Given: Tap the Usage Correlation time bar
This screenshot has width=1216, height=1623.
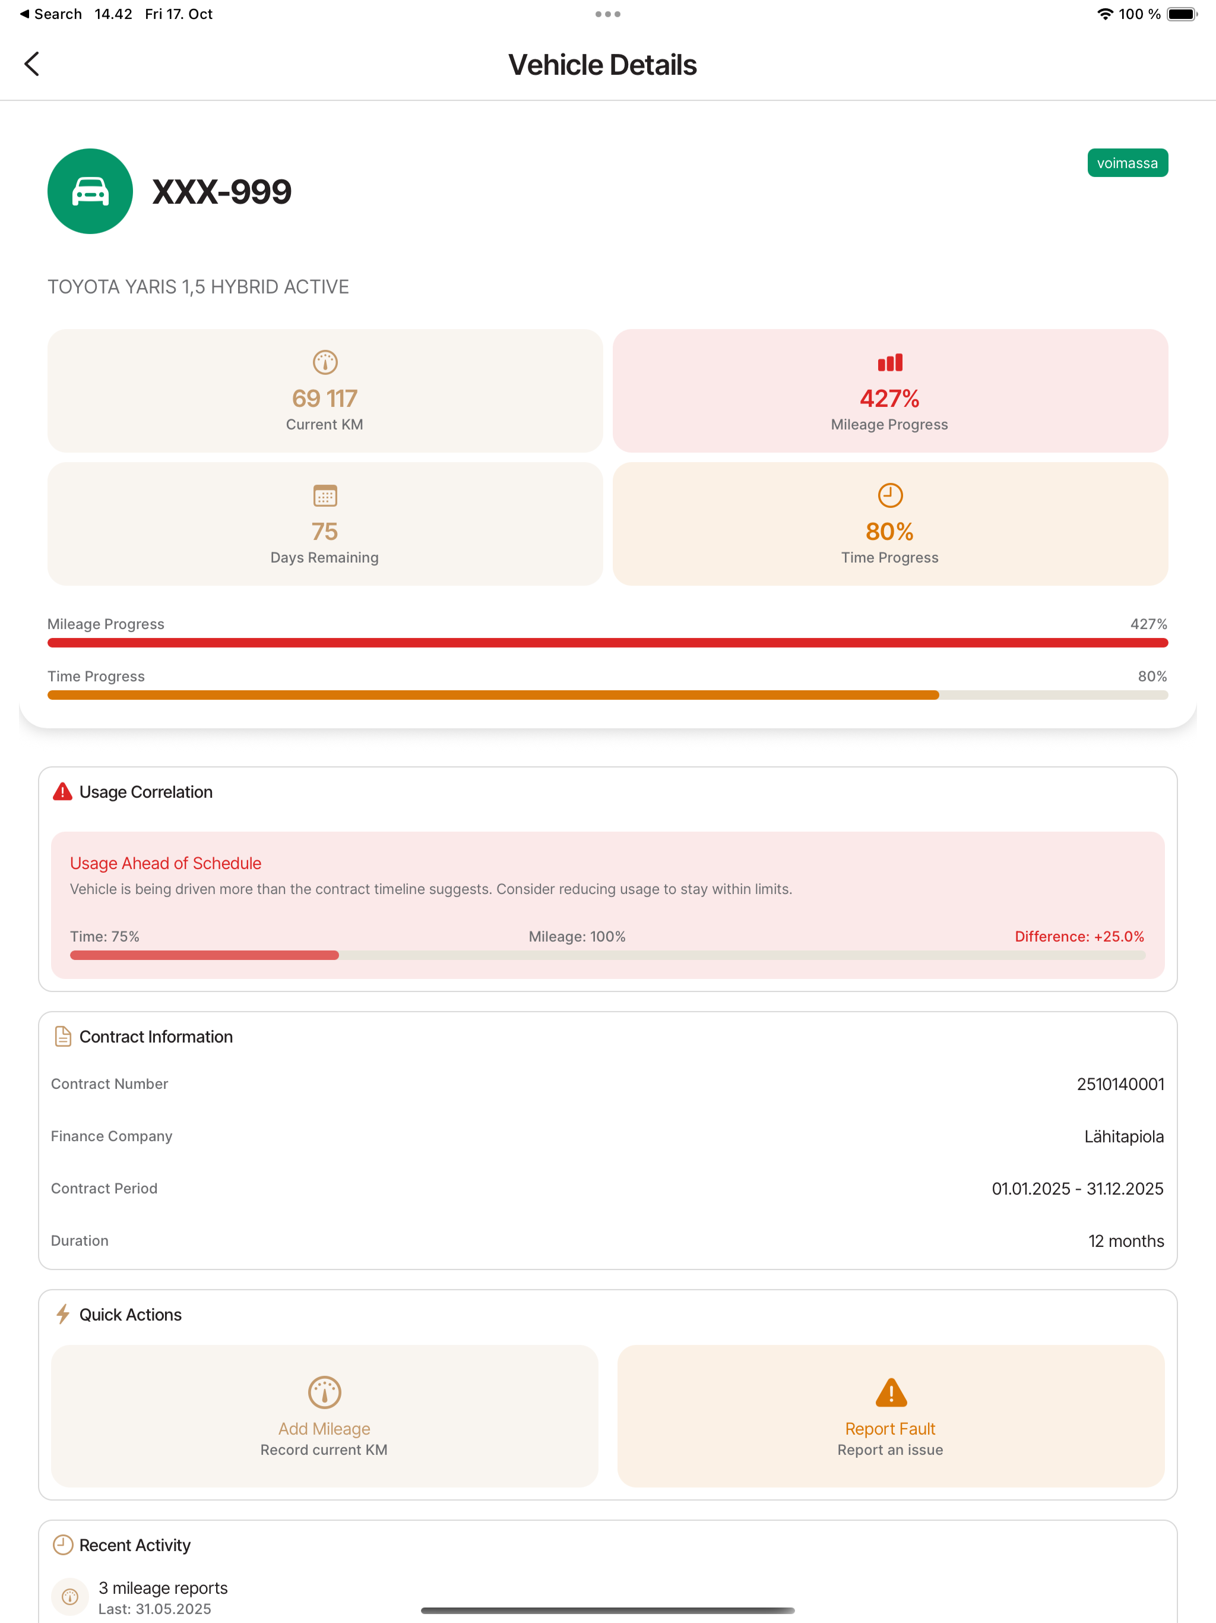Looking at the screenshot, I should pos(608,955).
